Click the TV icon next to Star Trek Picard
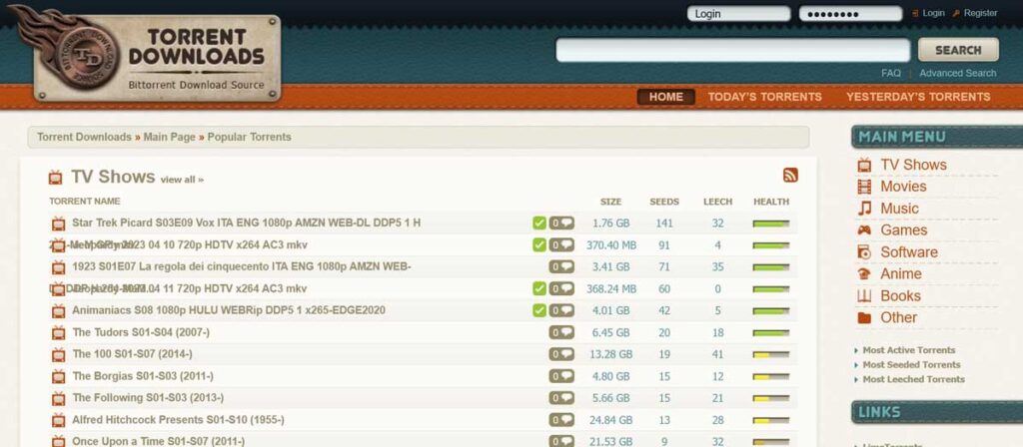The image size is (1023, 447). click(59, 223)
